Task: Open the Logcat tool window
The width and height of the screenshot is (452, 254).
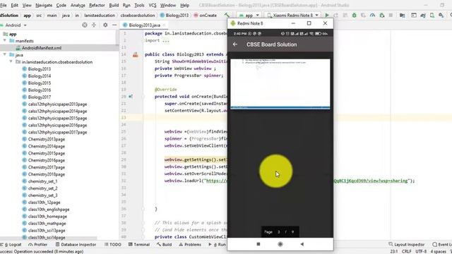Action: coord(12,245)
